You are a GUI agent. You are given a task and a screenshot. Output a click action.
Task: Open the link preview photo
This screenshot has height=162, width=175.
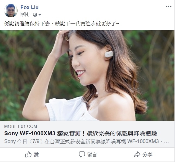coord(87,75)
